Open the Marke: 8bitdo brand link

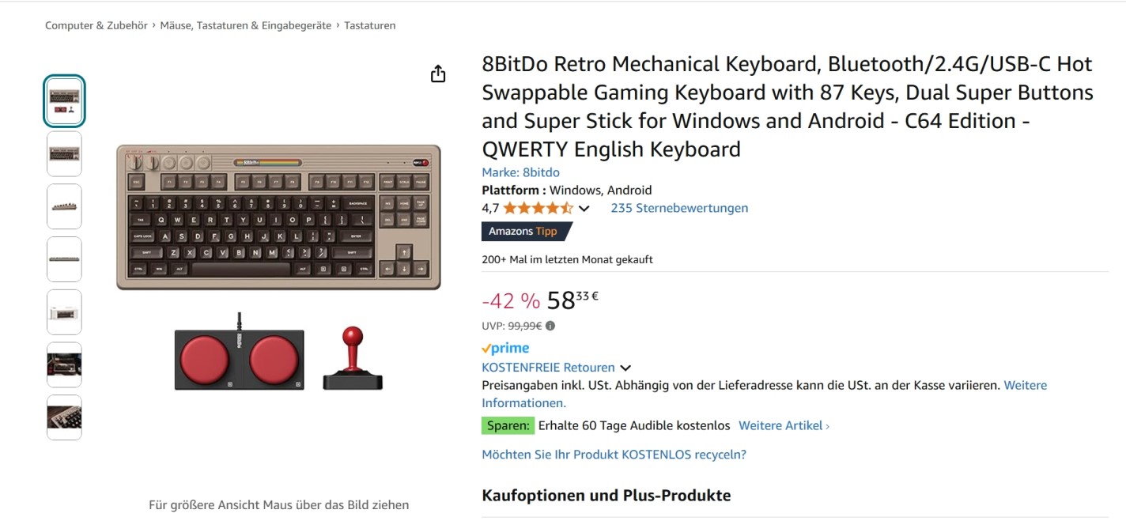520,172
